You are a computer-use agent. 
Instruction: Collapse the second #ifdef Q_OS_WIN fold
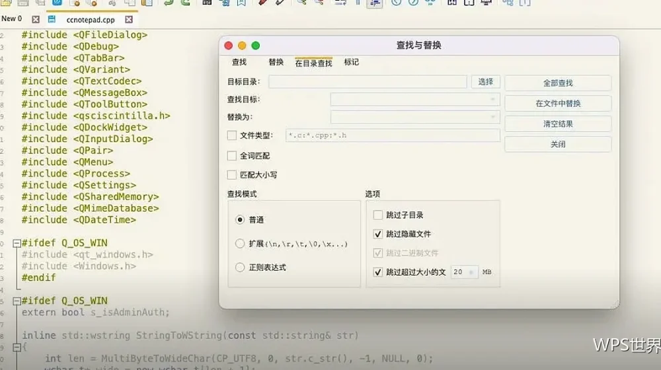[x=17, y=301]
